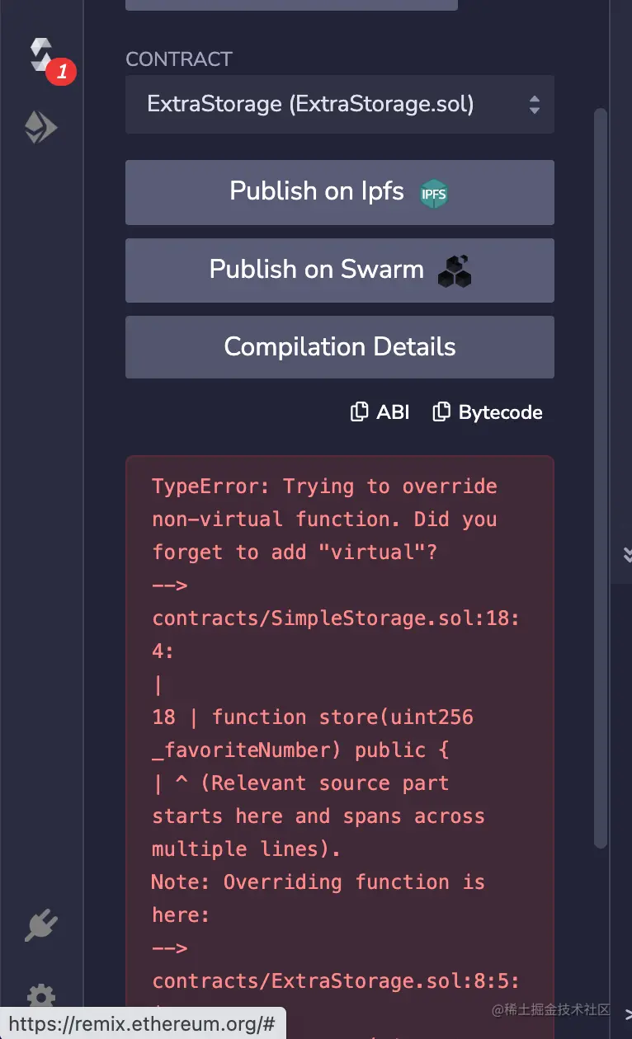
Task: Open the Solidity compiler sidebar icon
Action: (41, 54)
